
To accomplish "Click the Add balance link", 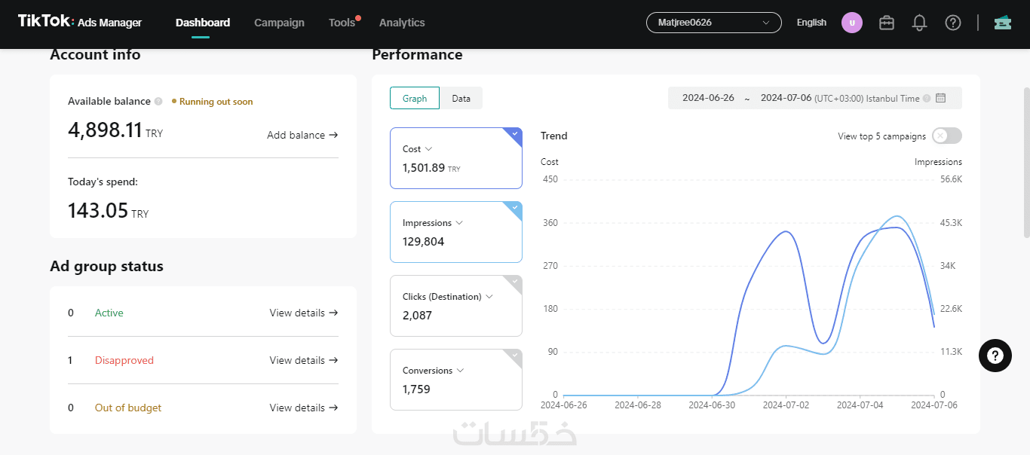I will (302, 135).
